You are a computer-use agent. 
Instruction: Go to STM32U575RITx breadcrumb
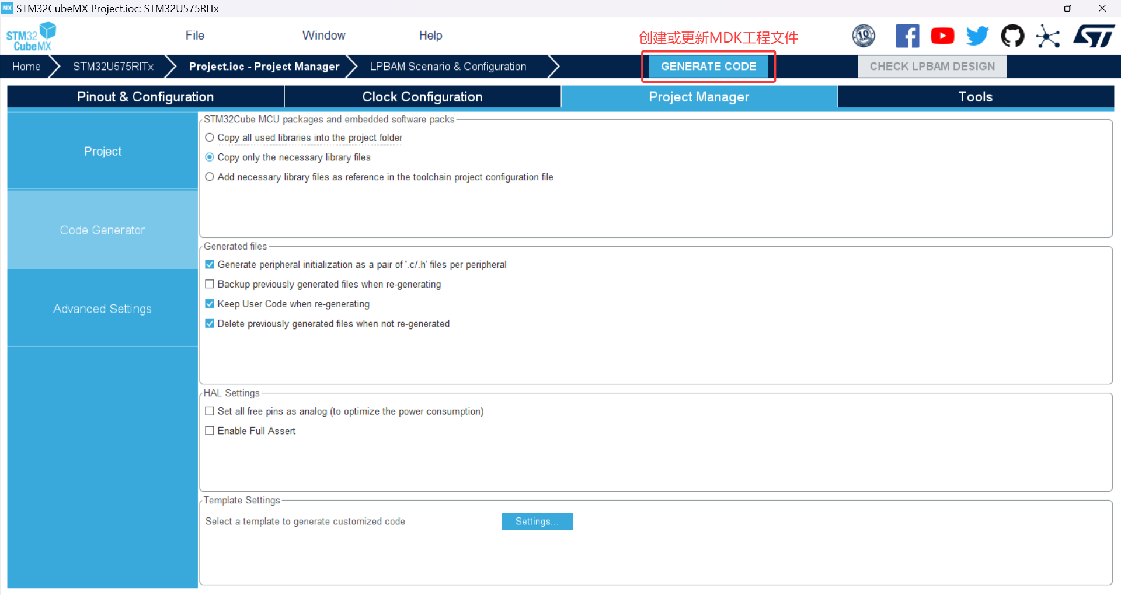(x=113, y=66)
